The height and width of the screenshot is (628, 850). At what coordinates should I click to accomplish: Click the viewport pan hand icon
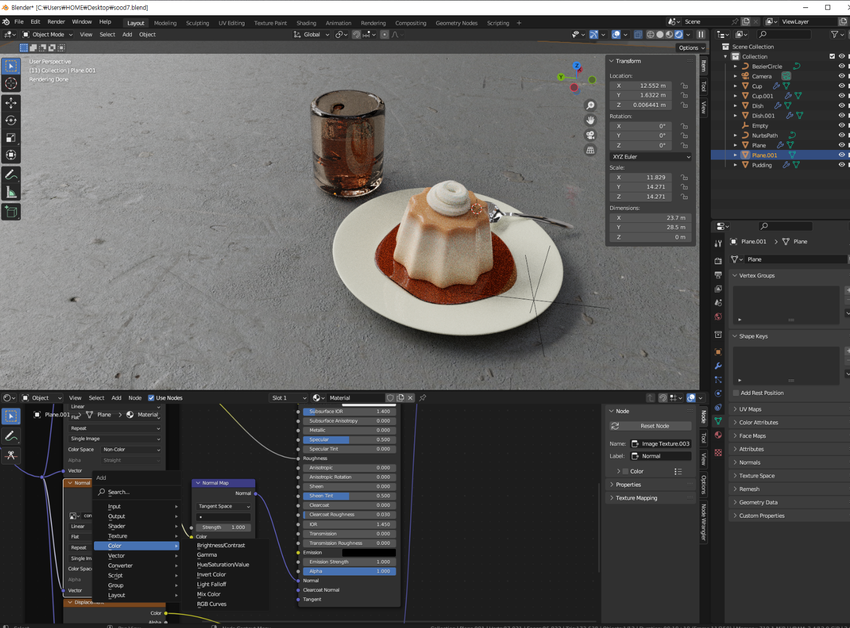pos(590,121)
